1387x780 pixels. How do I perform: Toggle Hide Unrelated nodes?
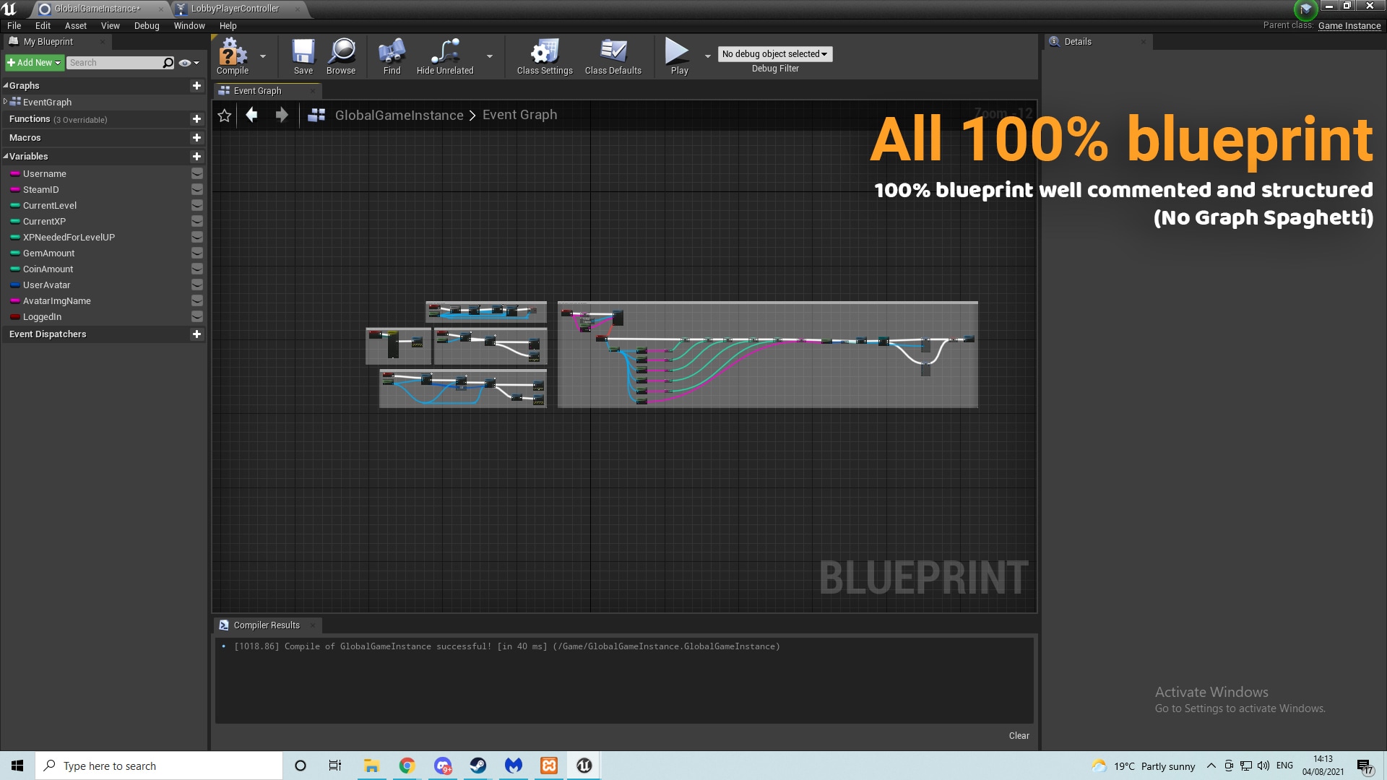click(x=445, y=56)
